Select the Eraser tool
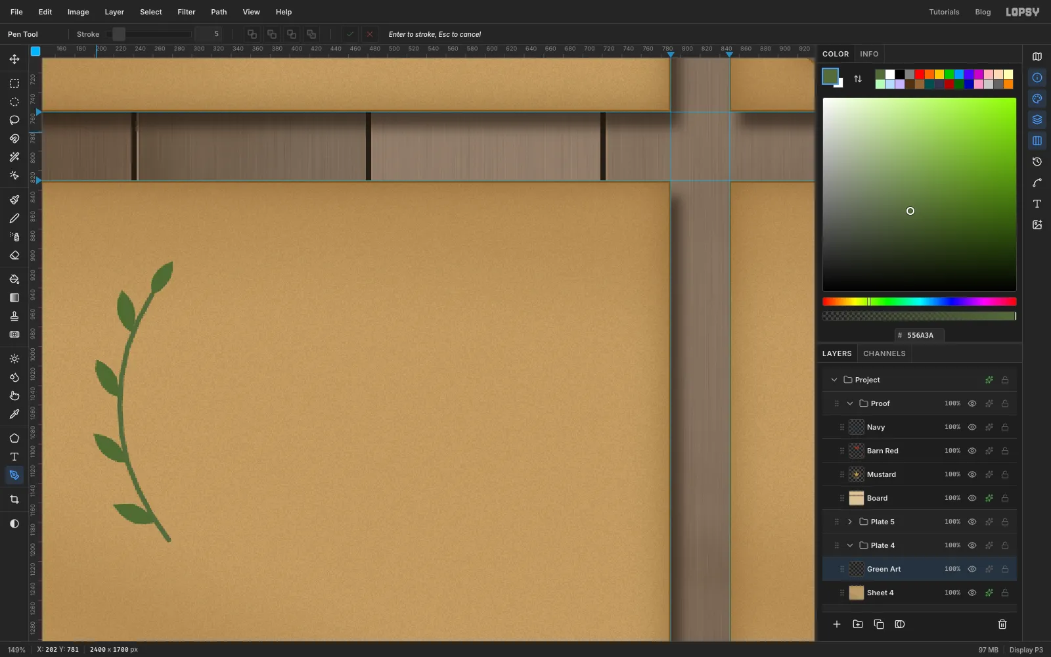Viewport: 1051px width, 657px height. tap(14, 255)
